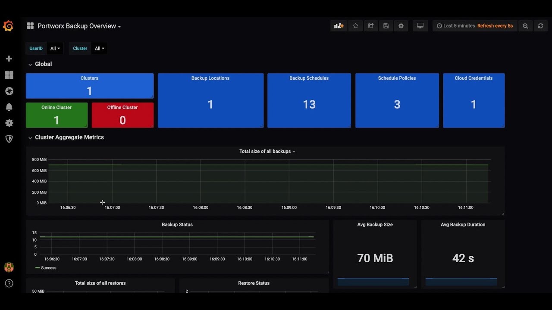
Task: Collapse the Global row
Action: pos(40,64)
